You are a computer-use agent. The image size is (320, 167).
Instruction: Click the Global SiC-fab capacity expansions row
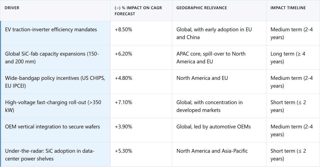(x=52, y=58)
